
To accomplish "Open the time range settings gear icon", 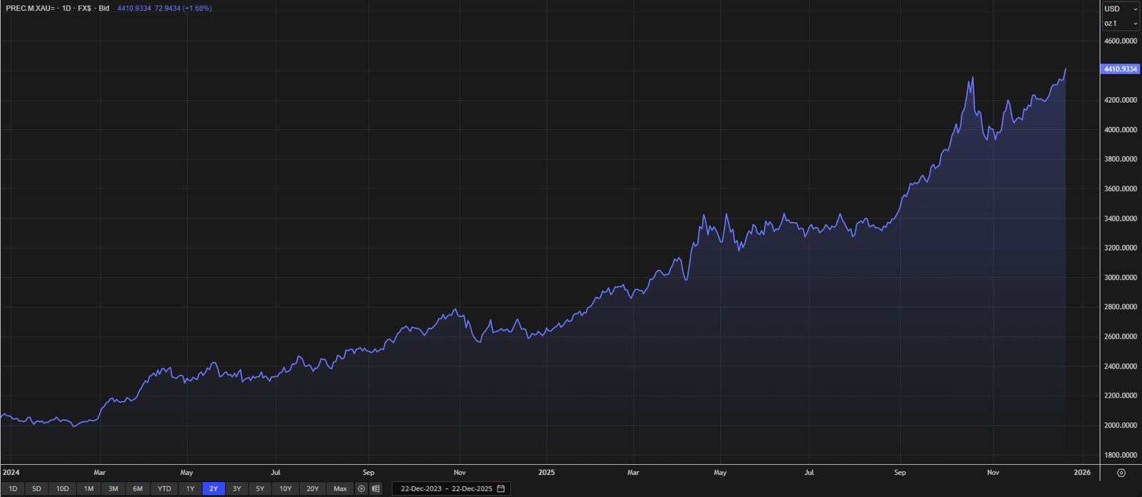I will click(x=361, y=489).
